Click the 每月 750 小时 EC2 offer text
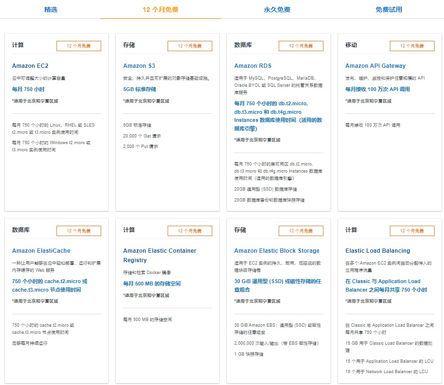444x385 pixels. tap(28, 89)
